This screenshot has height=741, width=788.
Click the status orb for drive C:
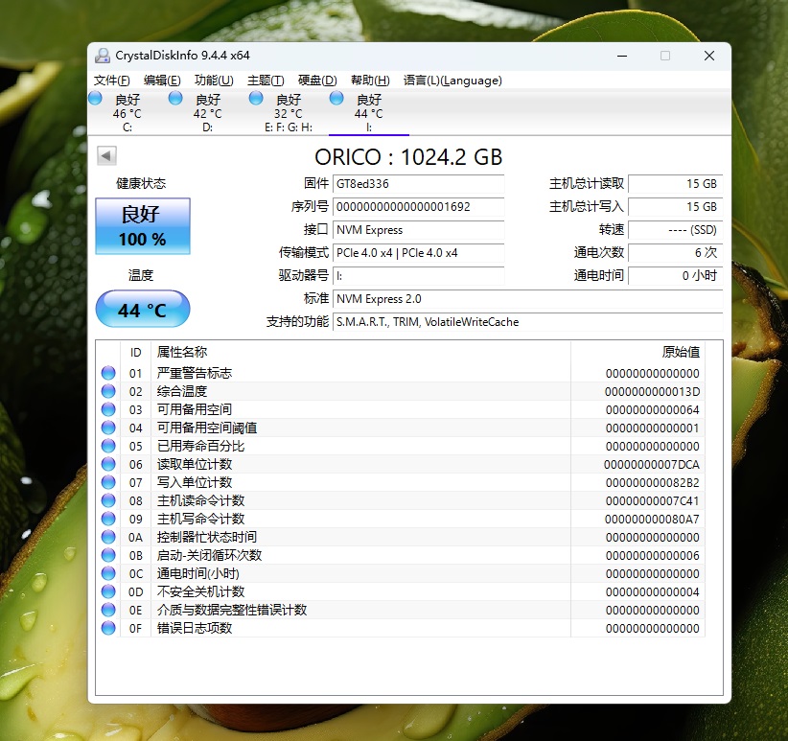[96, 98]
